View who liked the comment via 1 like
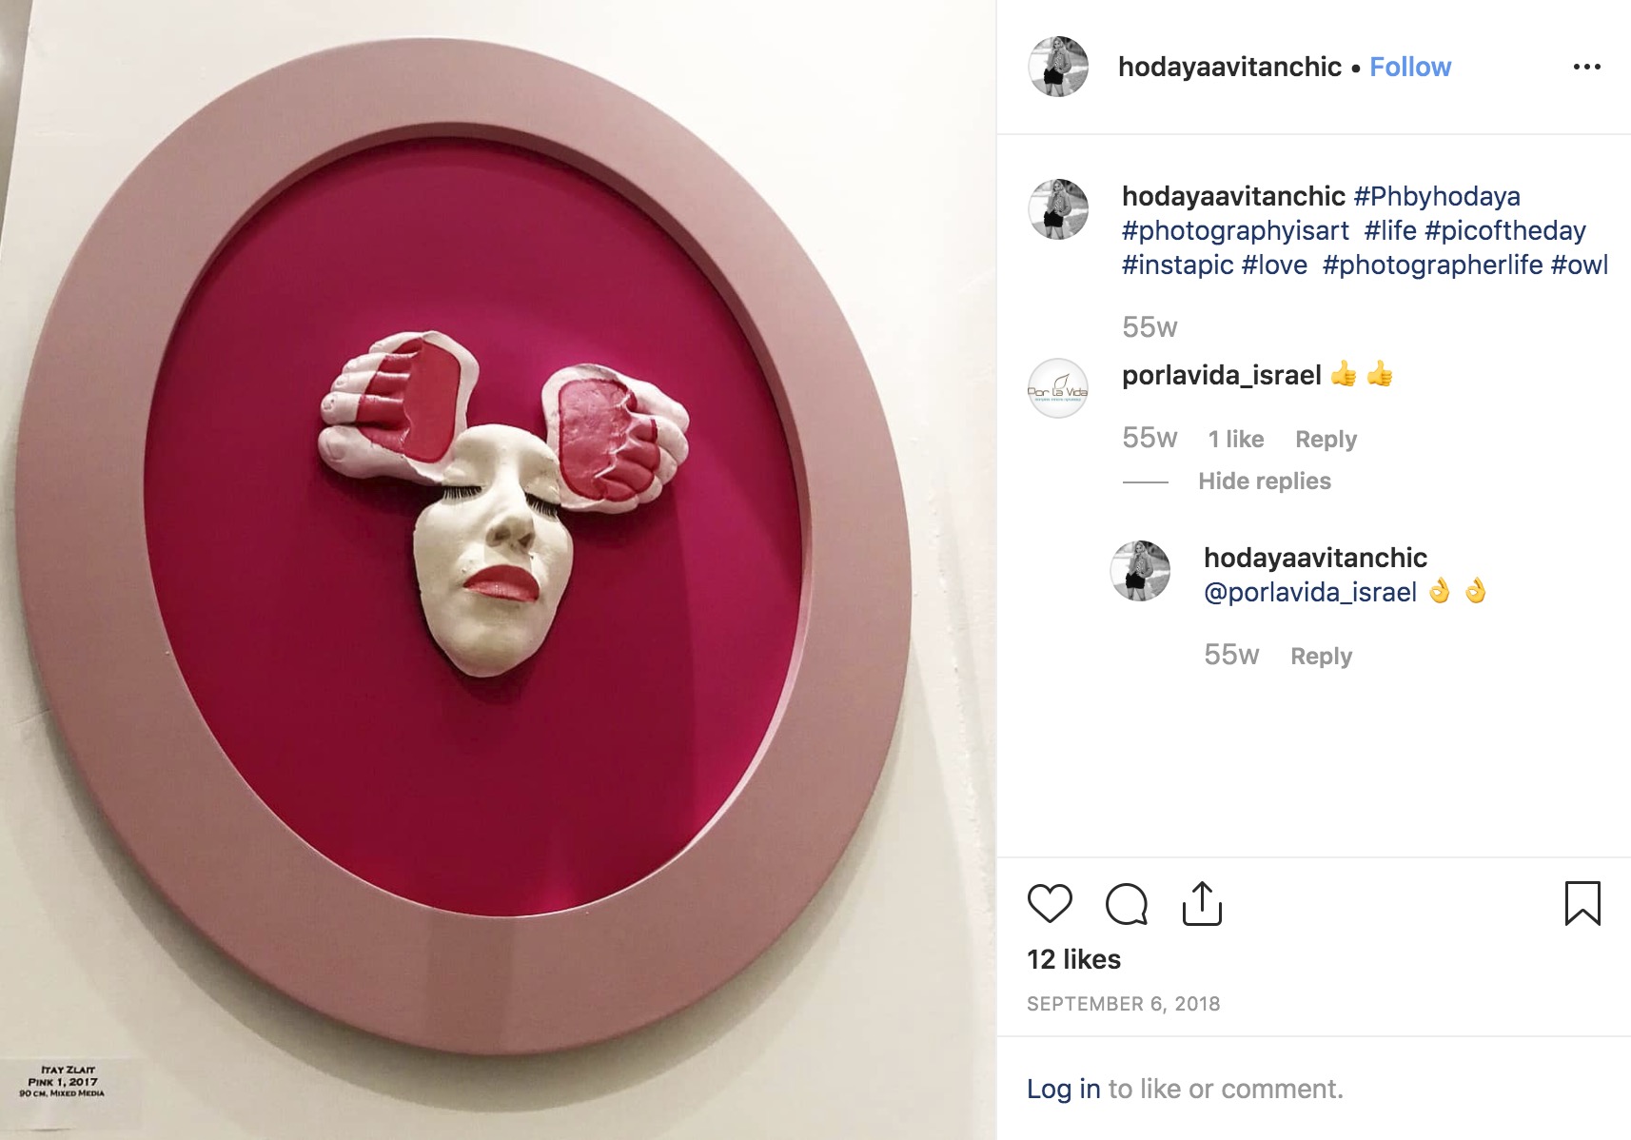The width and height of the screenshot is (1631, 1140). [1236, 439]
